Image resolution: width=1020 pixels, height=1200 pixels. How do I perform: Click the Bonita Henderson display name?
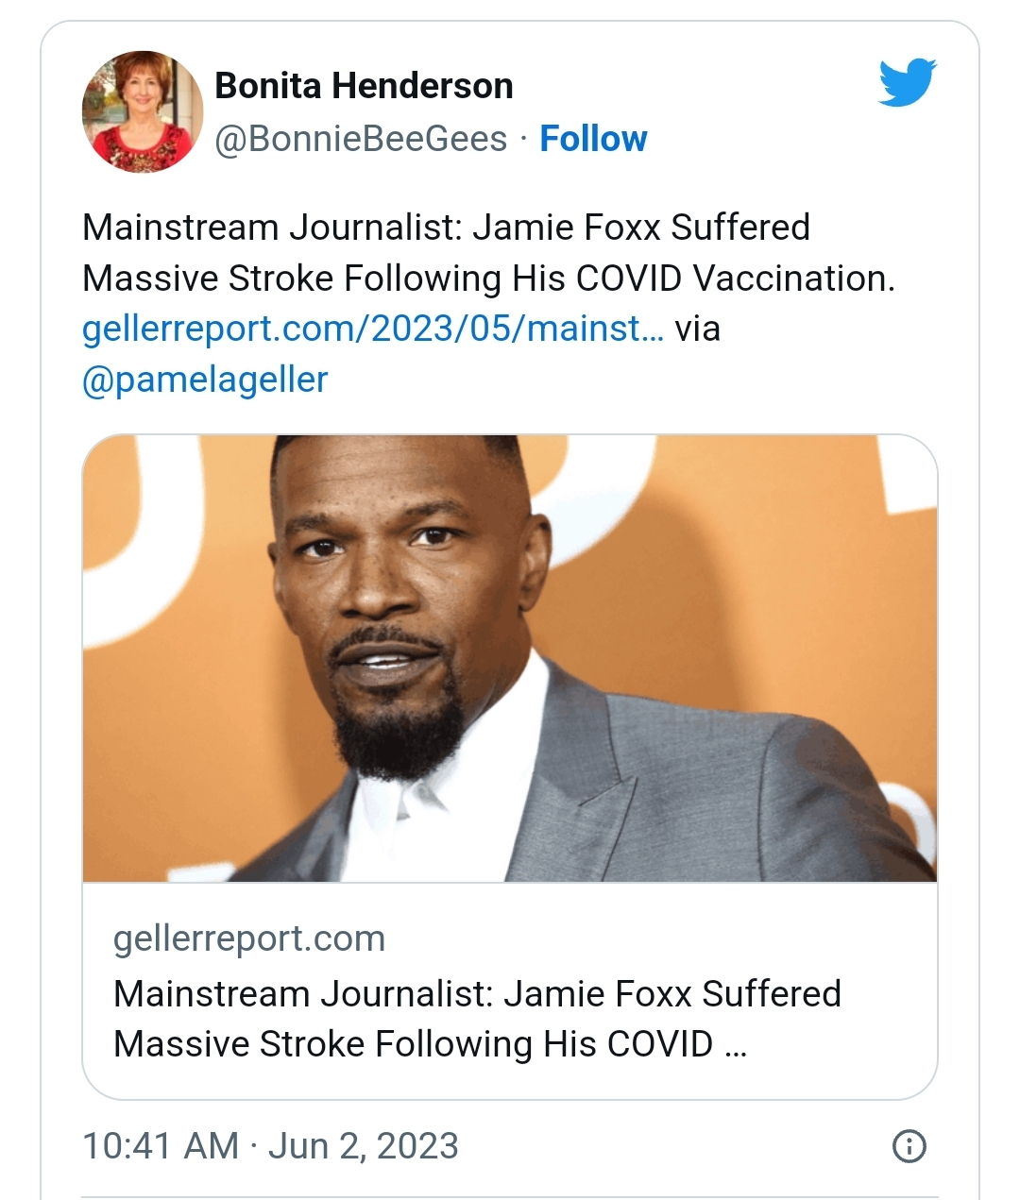pos(364,86)
